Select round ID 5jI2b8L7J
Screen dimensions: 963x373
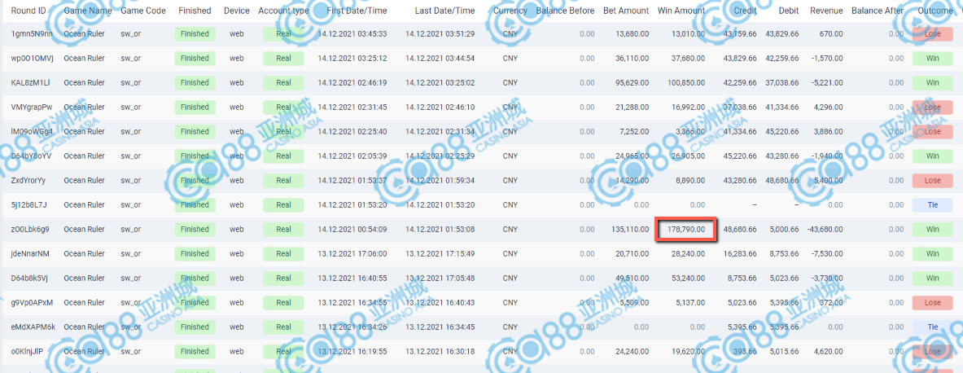[x=28, y=204]
